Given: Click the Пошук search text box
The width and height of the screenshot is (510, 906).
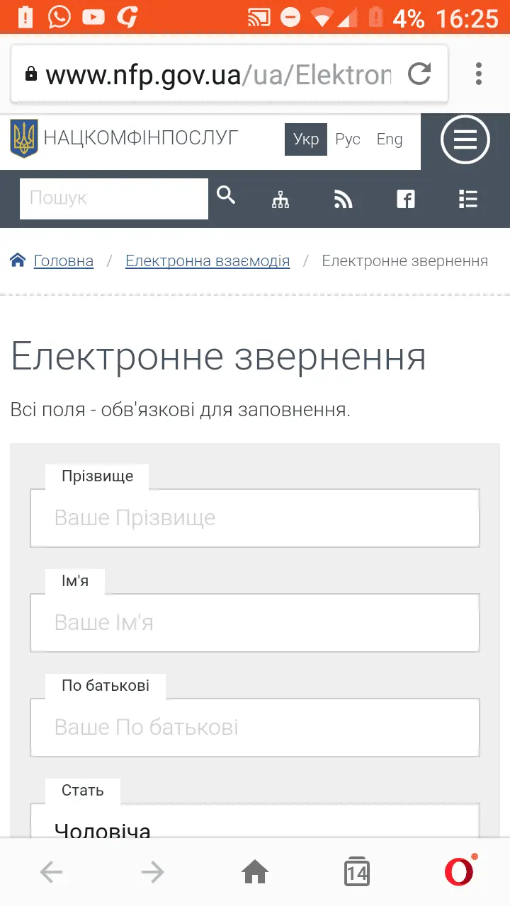Looking at the screenshot, I should coord(113,198).
